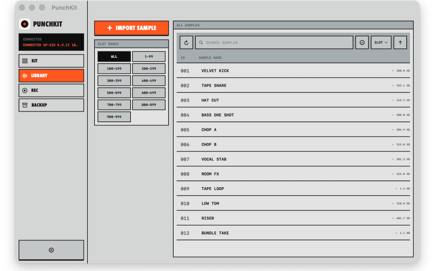
Task: Click the search magnifier icon
Action: (x=201, y=43)
